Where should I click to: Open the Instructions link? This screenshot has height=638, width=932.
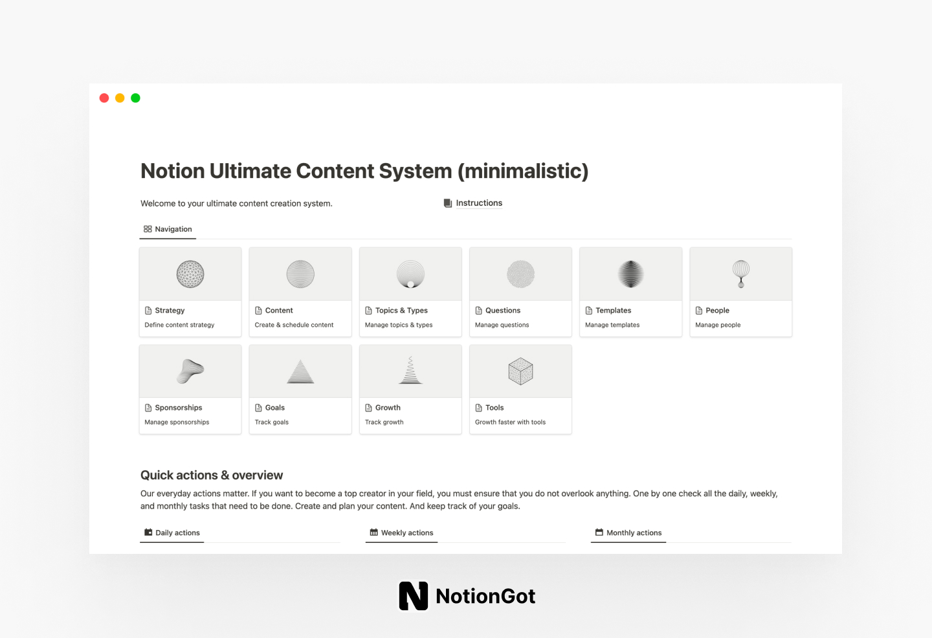(479, 203)
